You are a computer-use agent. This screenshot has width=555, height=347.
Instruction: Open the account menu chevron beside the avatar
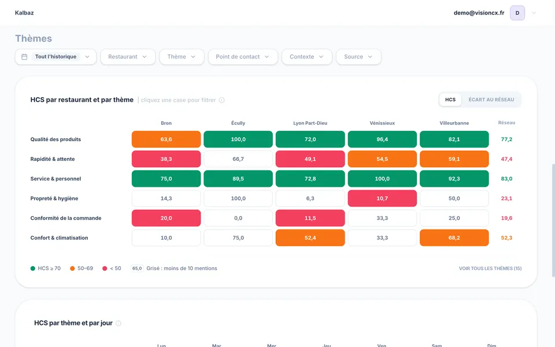point(534,13)
